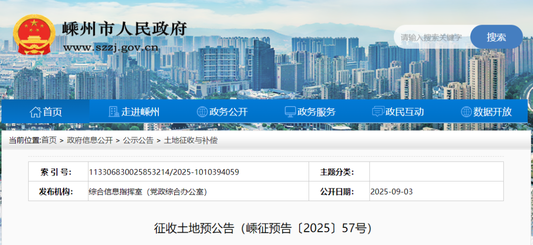Click the publication date 2025-09-03
Image resolution: width=533 pixels, height=245 pixels.
click(x=391, y=192)
